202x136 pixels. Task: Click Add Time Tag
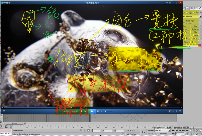pos(131,134)
